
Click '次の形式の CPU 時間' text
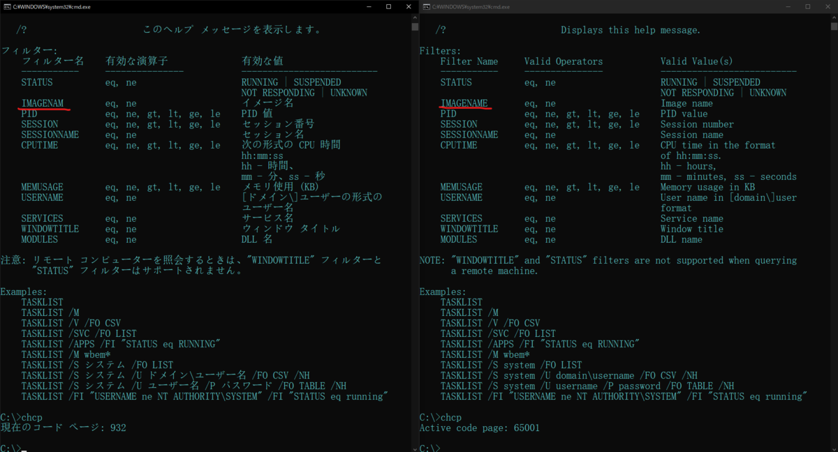click(291, 145)
